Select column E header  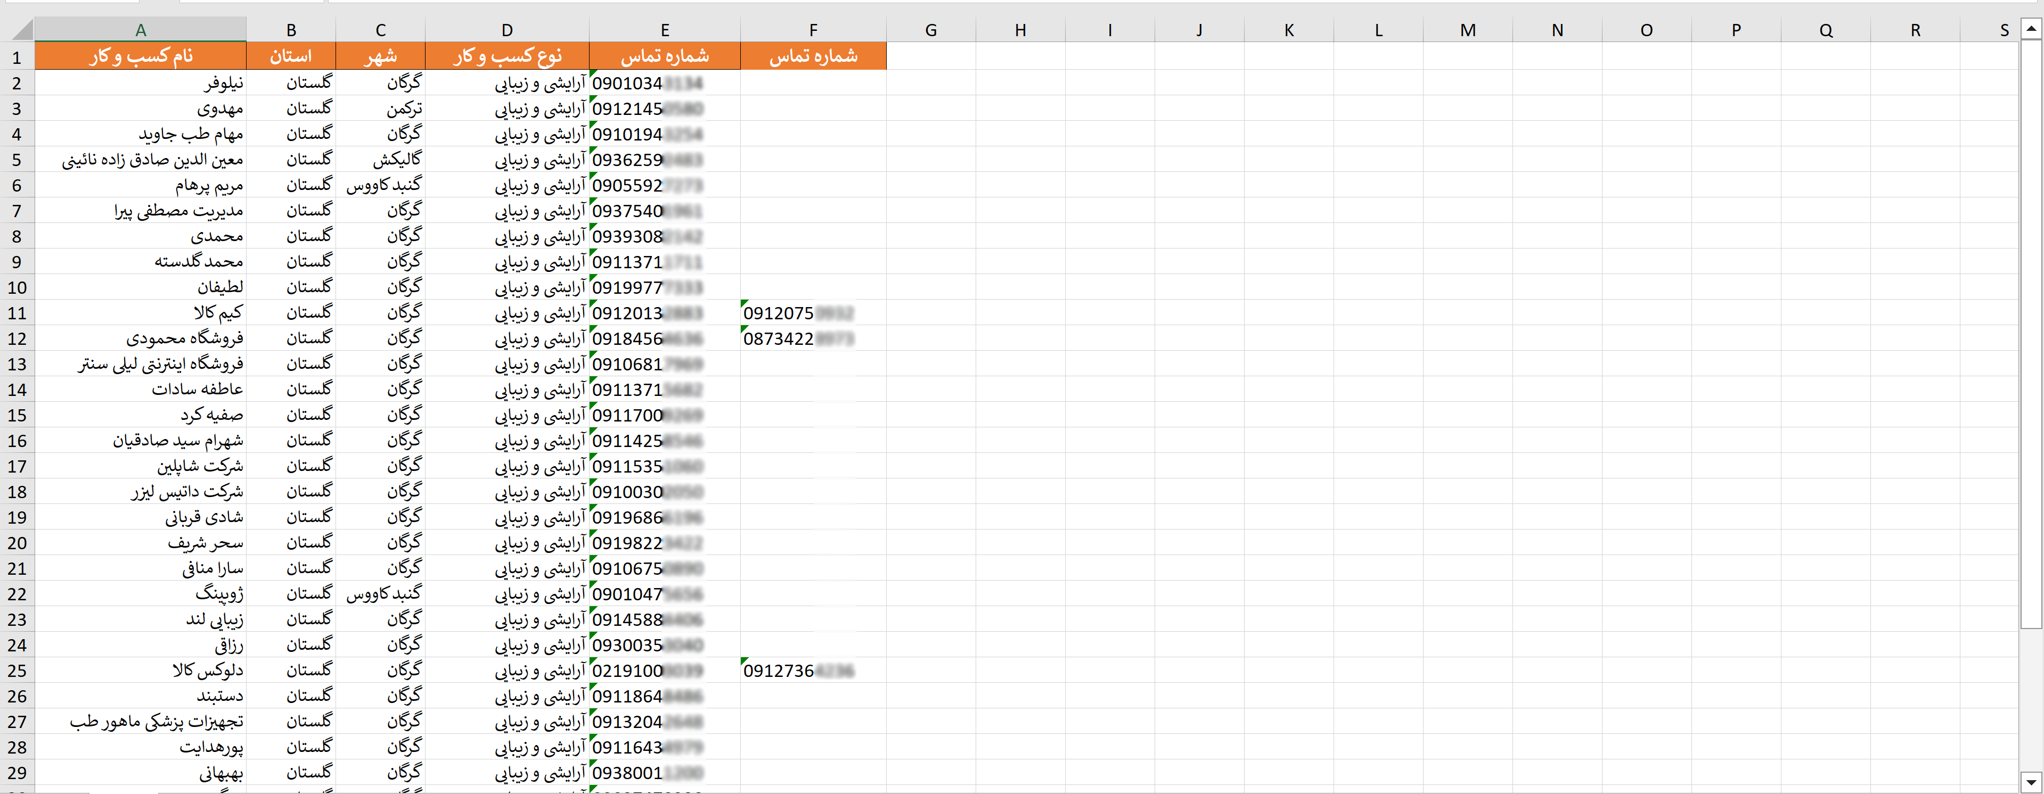(665, 30)
